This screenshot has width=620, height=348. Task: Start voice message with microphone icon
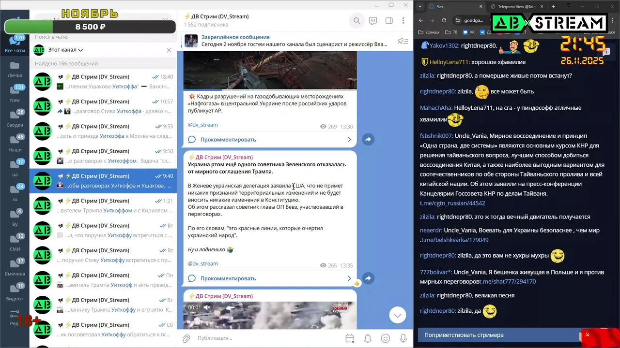pos(403,338)
